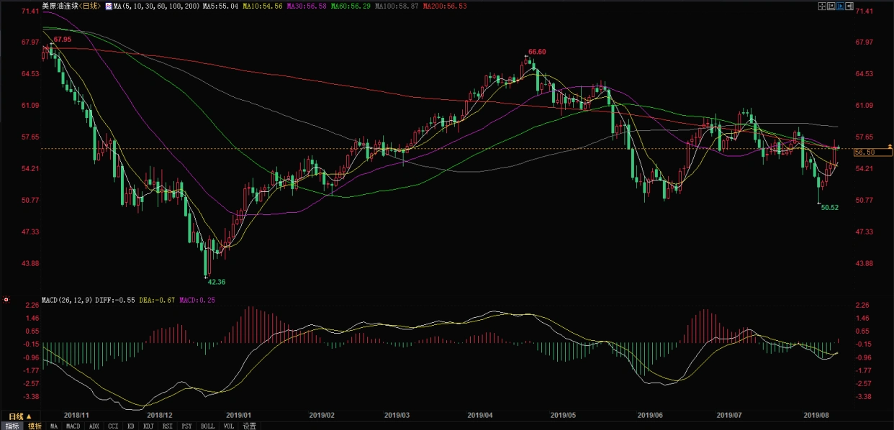Switch to the 模板 tab

coord(35,426)
